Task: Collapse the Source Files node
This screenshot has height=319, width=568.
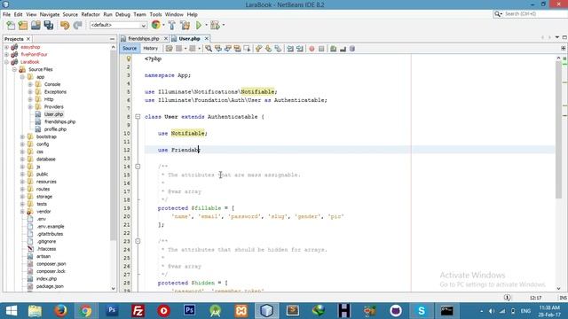Action: coord(14,69)
